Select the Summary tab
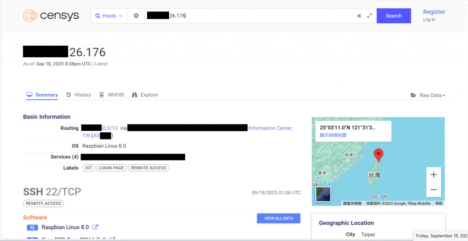This screenshot has width=468, height=241. [x=42, y=95]
